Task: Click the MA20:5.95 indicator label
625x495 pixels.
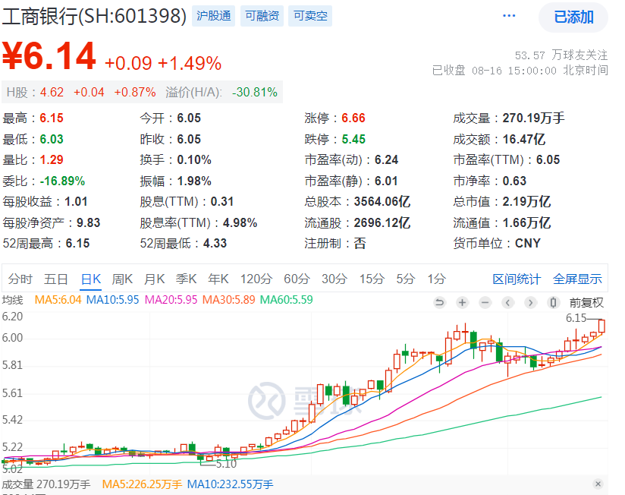Action: [171, 300]
